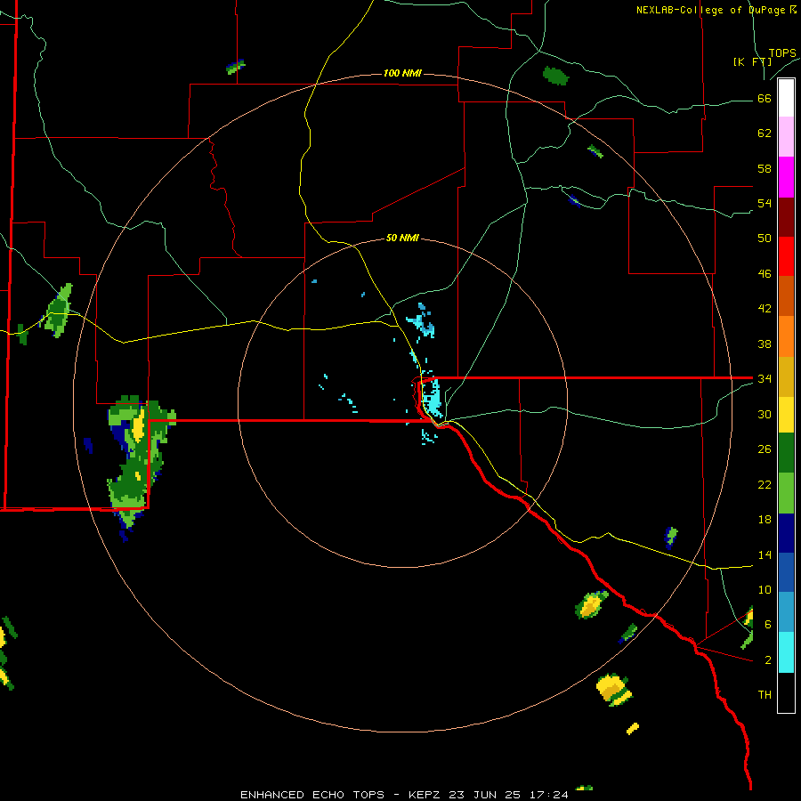Click the light pink legend swatch
Viewport: 801px width, 801px height.
786,136
